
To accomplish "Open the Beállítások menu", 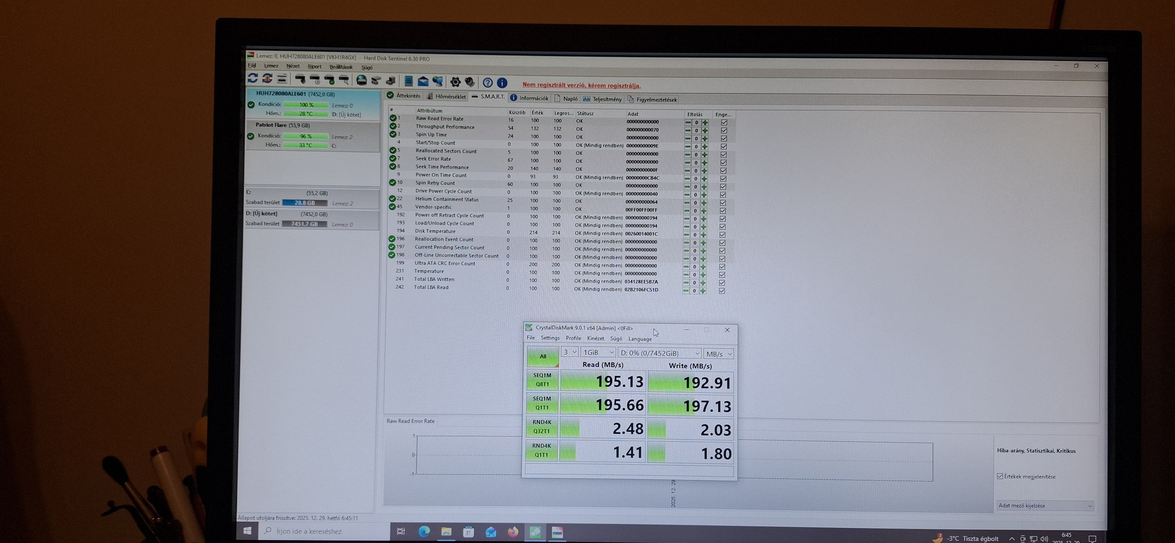I will click(341, 67).
